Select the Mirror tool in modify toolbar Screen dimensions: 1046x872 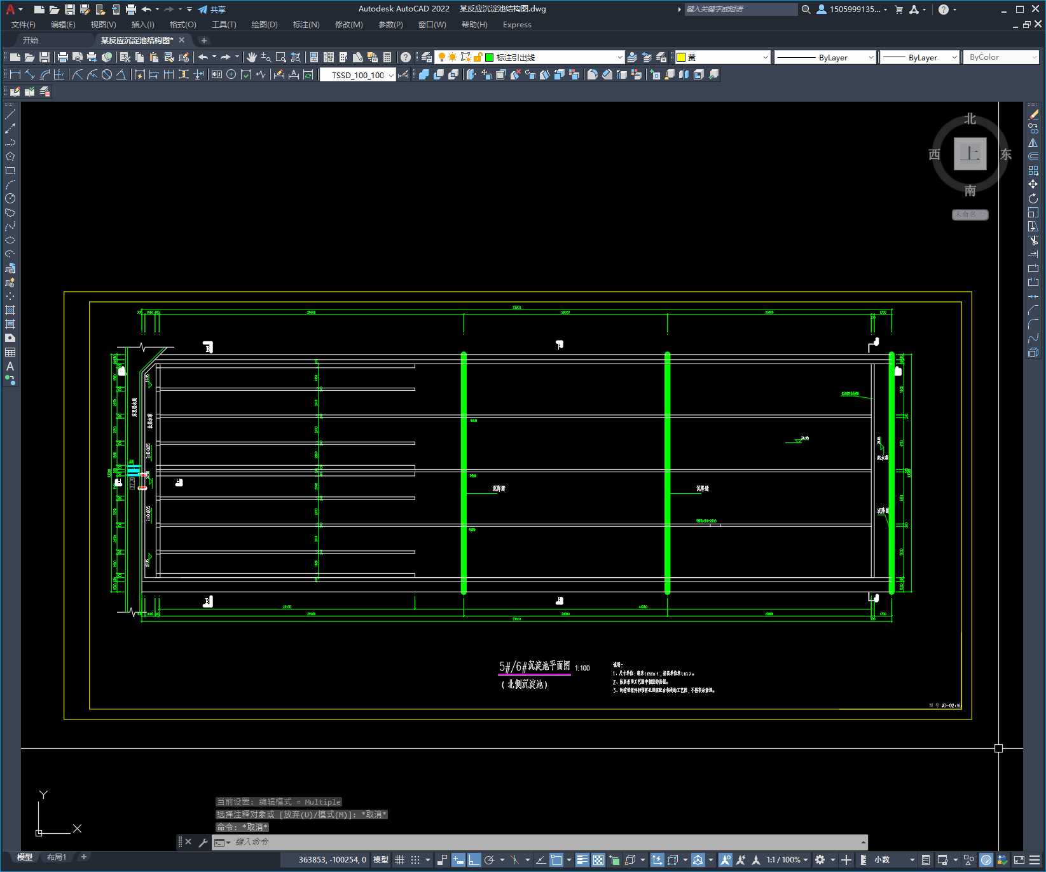point(1033,142)
